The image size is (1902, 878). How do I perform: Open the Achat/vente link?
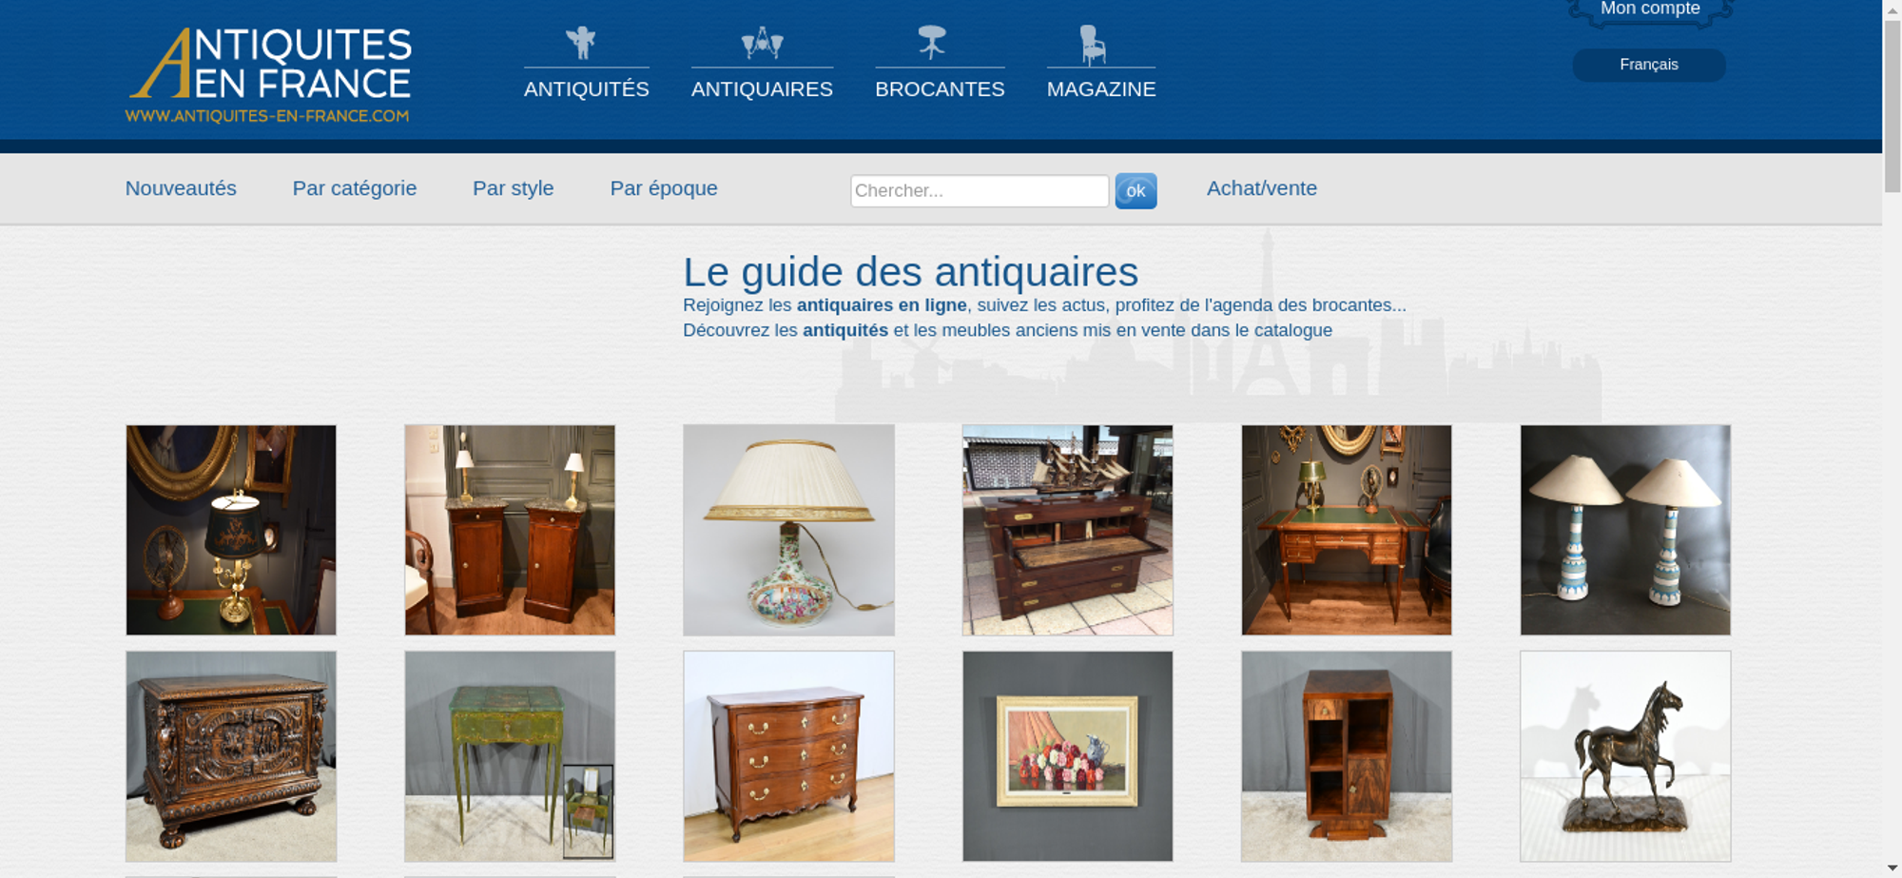coord(1262,188)
